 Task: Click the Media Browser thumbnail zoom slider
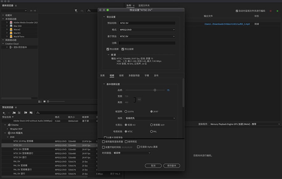48,102
